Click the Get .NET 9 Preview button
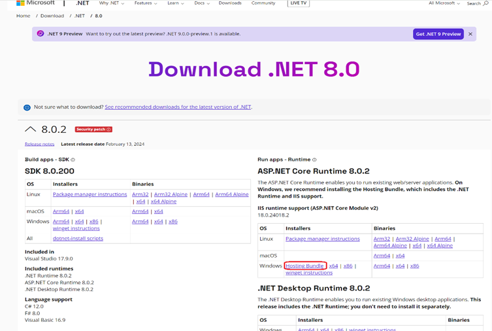 pos(438,34)
